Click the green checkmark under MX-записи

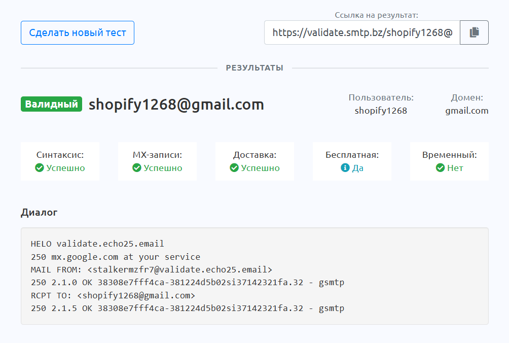(x=137, y=168)
